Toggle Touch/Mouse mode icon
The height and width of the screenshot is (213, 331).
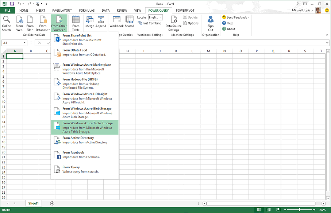point(38,4)
